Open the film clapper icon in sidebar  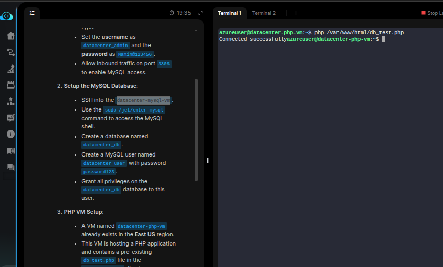click(x=10, y=85)
